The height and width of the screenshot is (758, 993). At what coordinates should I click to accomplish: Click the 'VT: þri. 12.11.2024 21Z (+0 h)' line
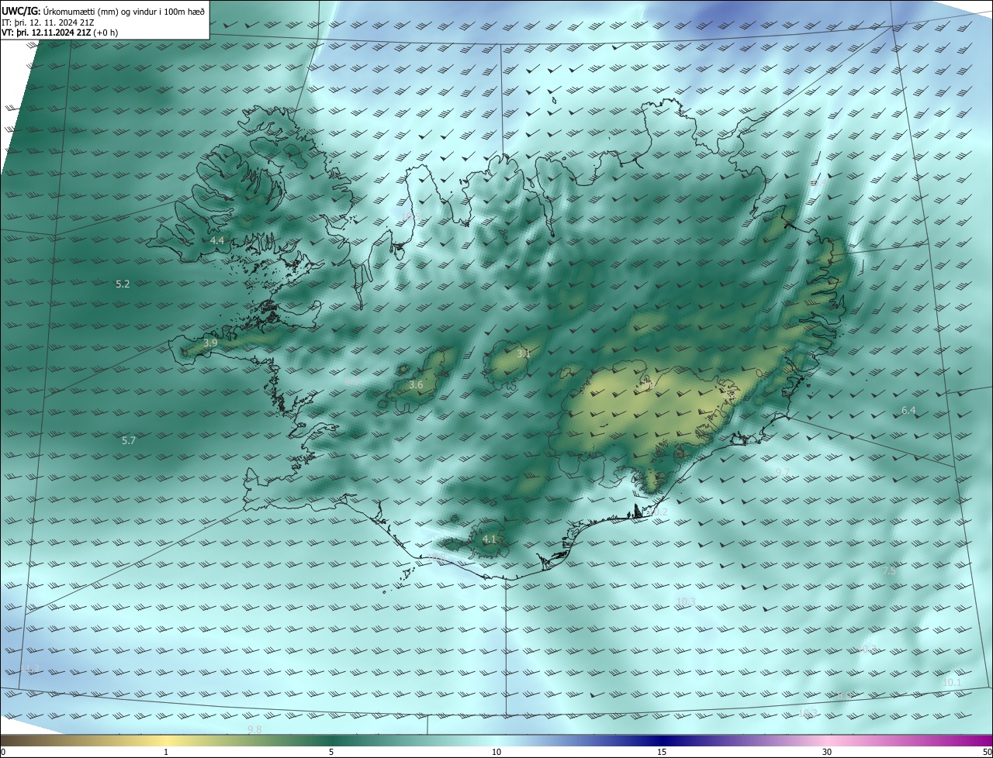pyautogui.click(x=60, y=33)
